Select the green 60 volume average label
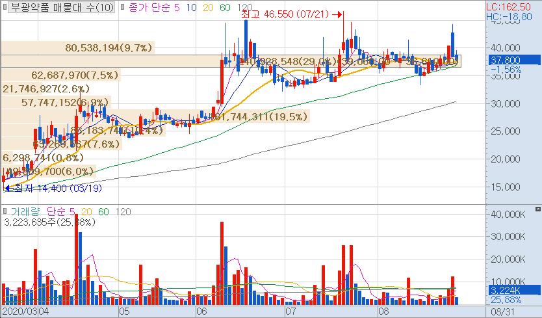 [x=104, y=211]
